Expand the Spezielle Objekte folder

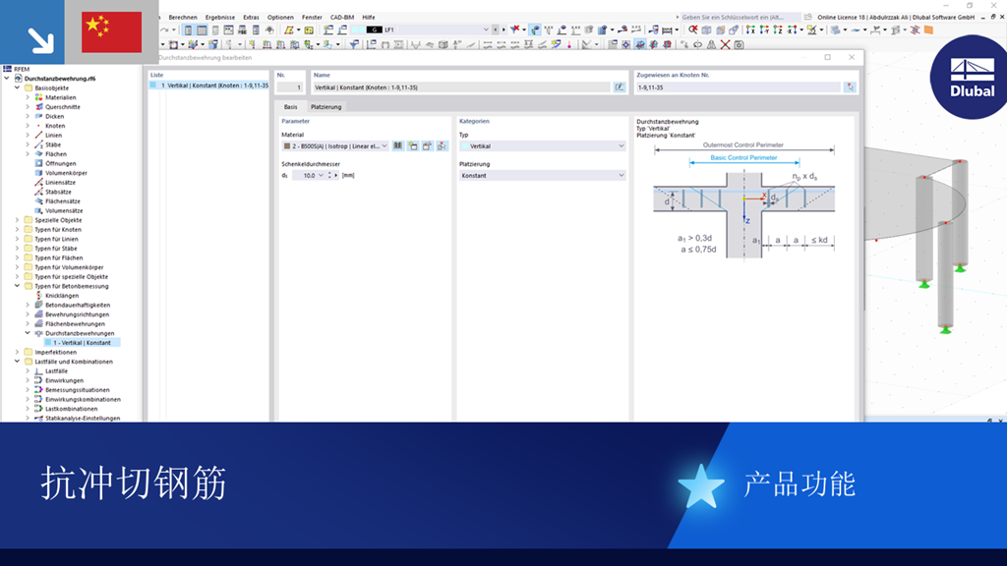(x=18, y=220)
